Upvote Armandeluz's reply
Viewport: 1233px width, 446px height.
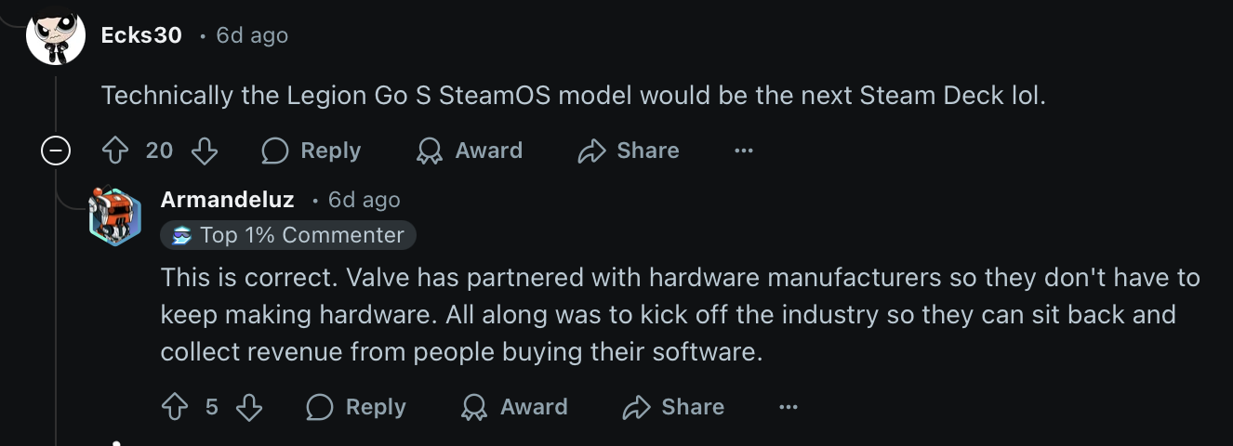[x=175, y=407]
